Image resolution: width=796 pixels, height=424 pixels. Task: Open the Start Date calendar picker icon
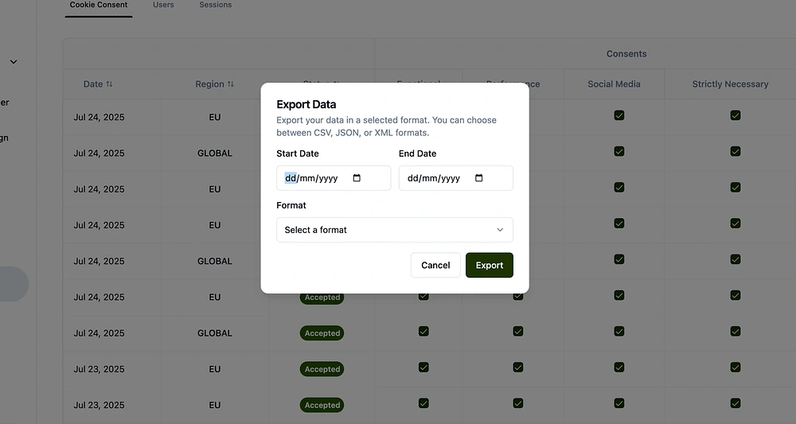(357, 178)
